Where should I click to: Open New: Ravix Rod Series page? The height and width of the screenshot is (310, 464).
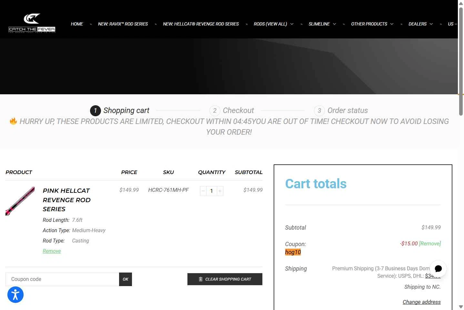(x=123, y=24)
